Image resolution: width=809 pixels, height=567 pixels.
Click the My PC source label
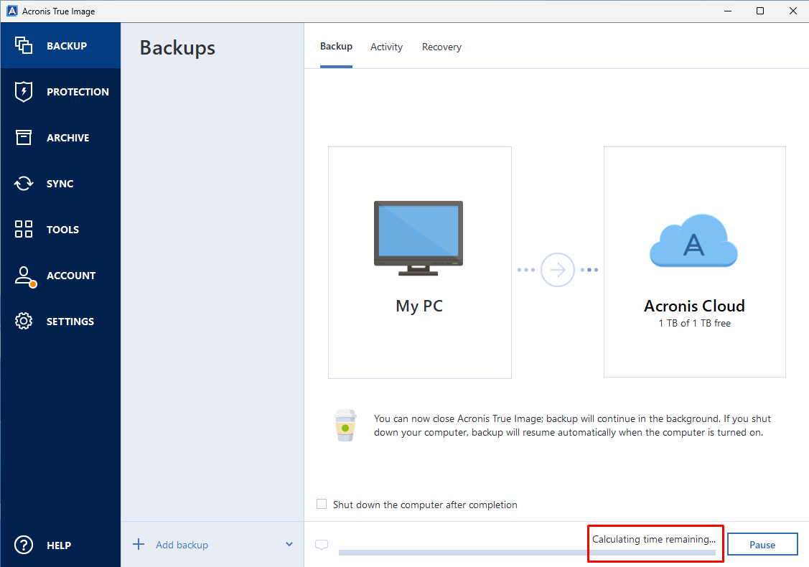coord(419,306)
